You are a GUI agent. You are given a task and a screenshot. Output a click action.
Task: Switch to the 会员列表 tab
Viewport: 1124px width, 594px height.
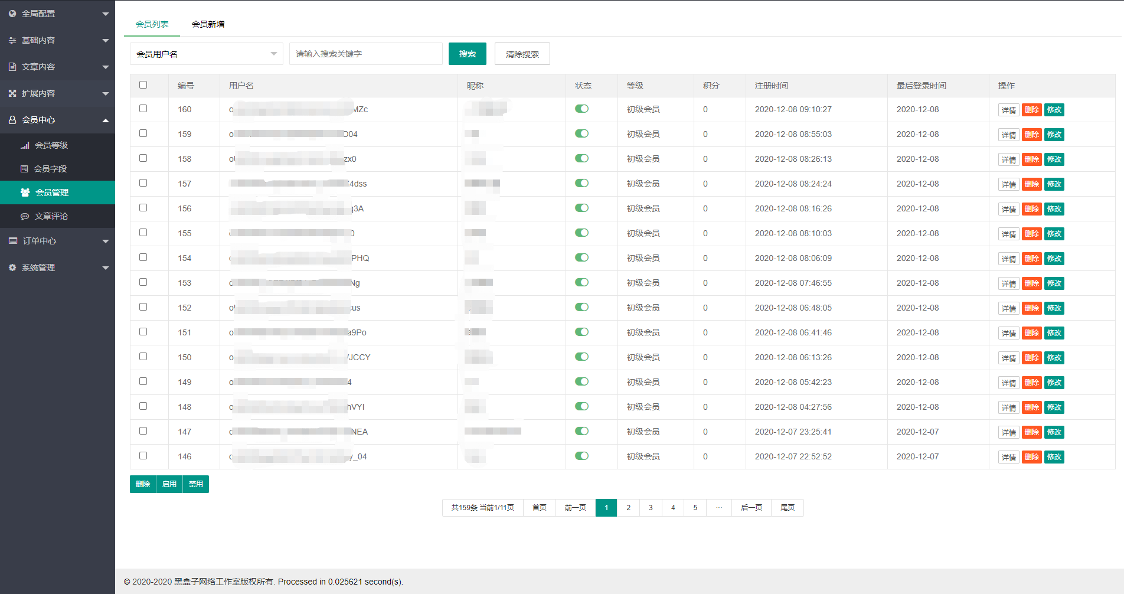pos(152,24)
